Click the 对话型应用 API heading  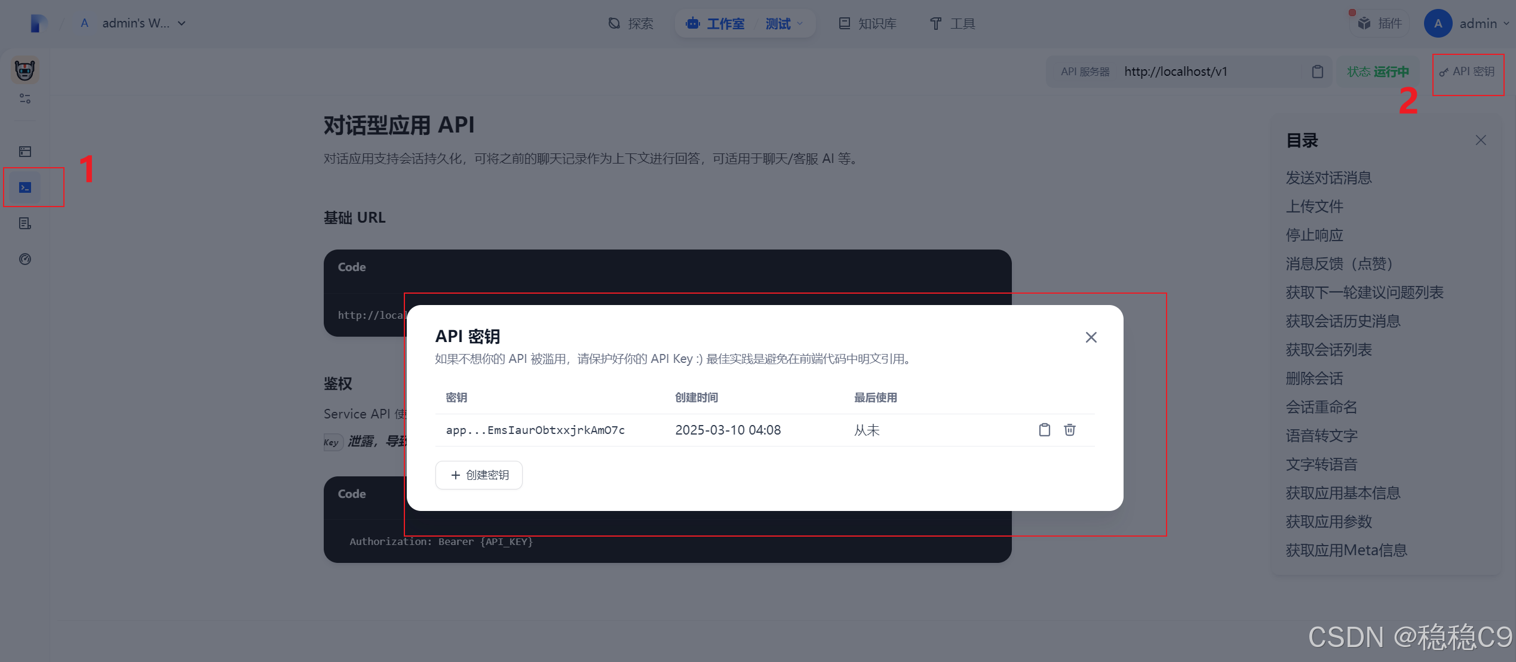point(398,125)
